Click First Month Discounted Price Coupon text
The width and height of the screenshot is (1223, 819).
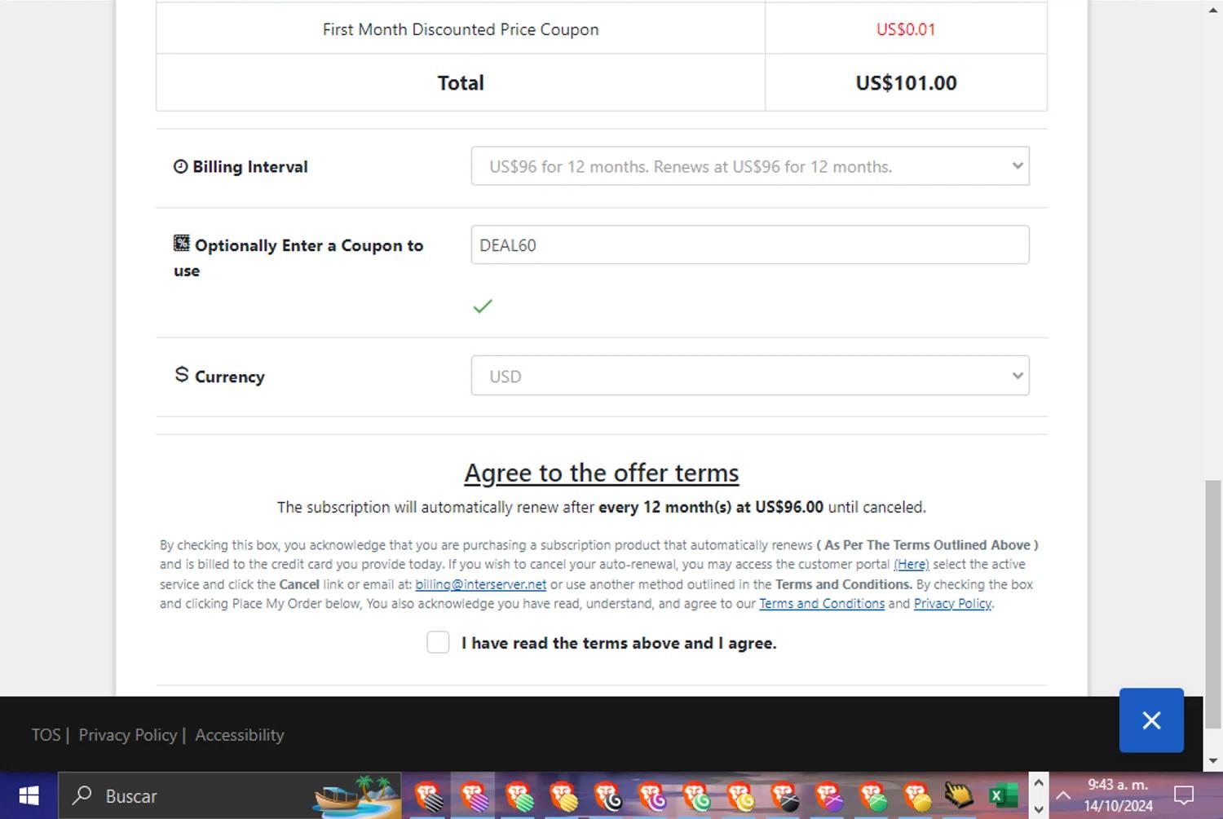tap(461, 29)
